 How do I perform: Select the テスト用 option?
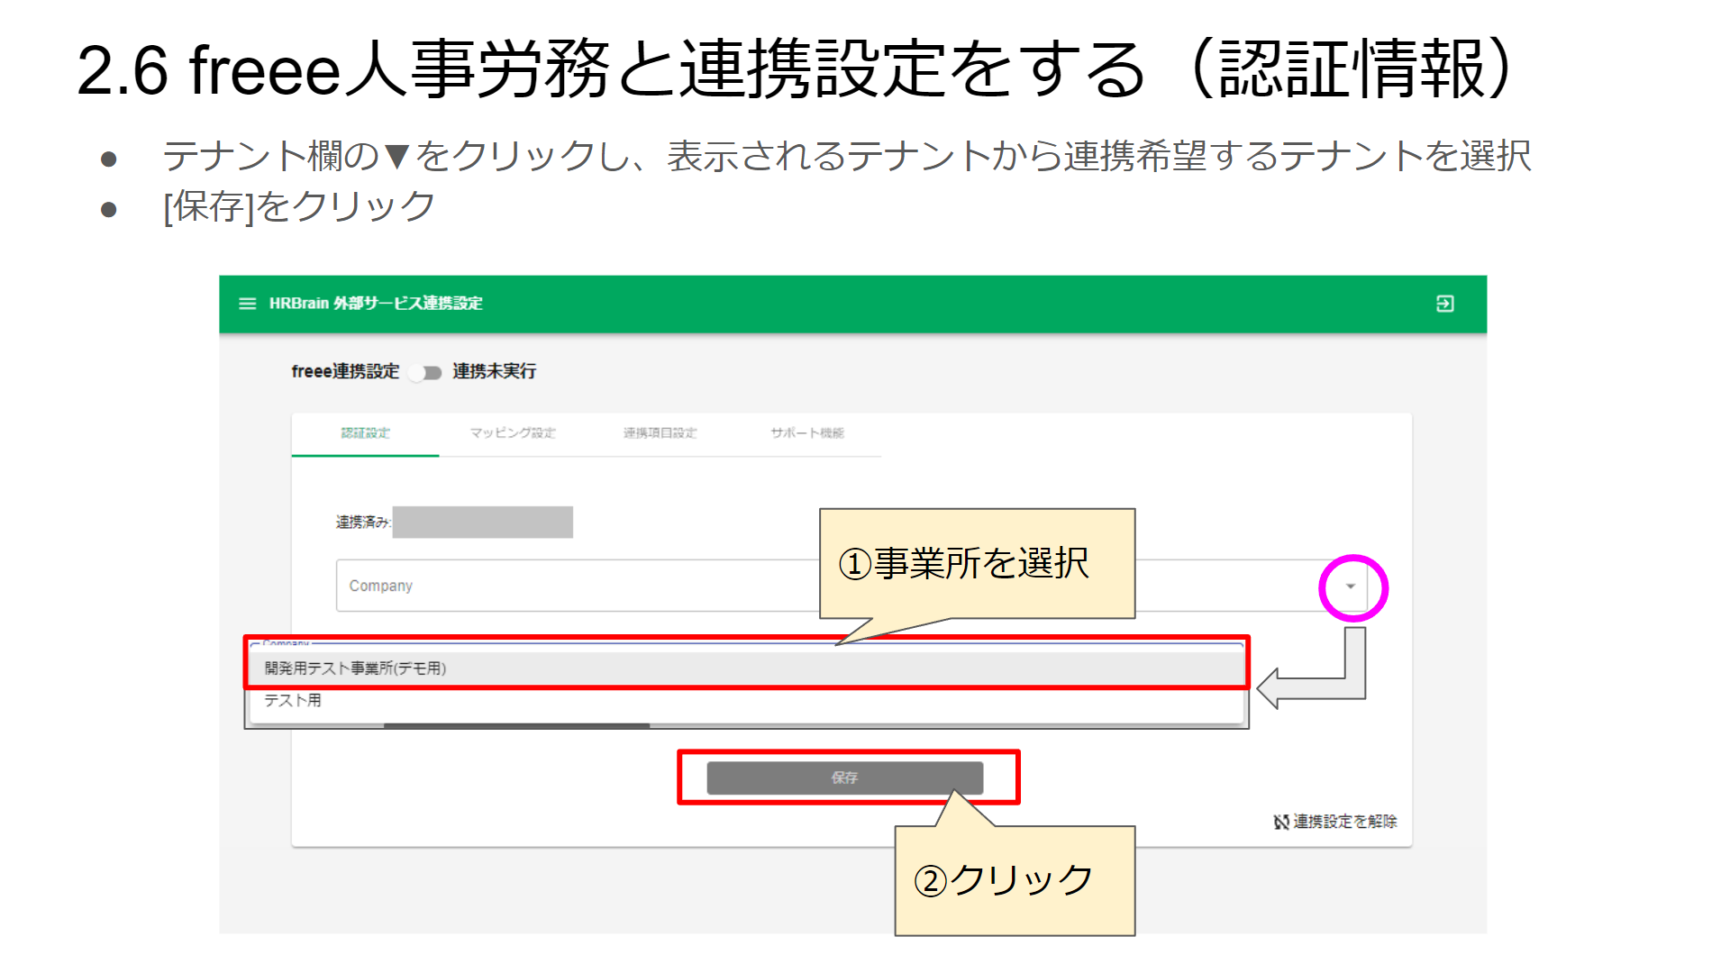[x=746, y=701]
